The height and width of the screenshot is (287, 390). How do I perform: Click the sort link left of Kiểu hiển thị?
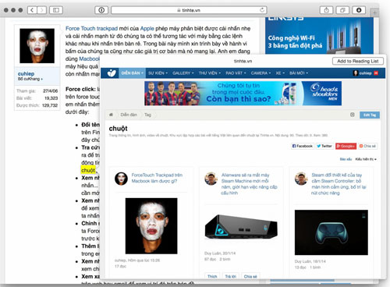346,159
